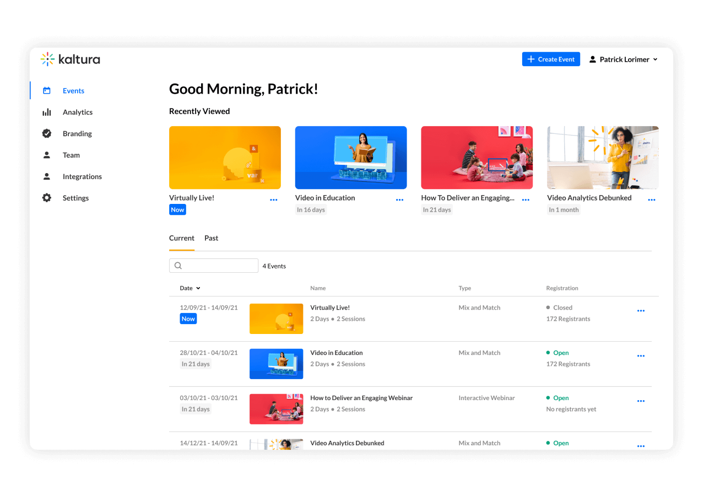Switch to the Past events tab

click(211, 238)
